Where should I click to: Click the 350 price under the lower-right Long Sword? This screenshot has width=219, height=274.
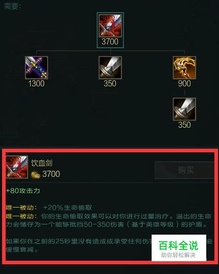pos(184,125)
